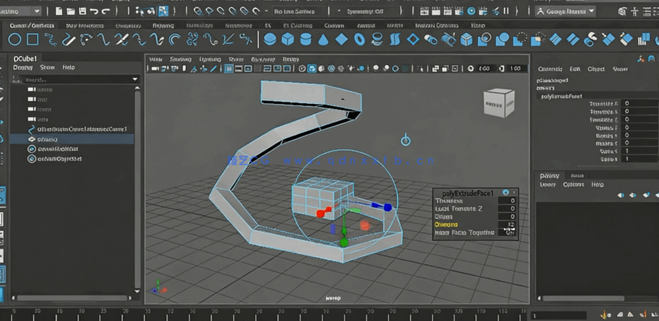Toggle the highlighted grid icon in viewport toolbar

tap(229, 68)
